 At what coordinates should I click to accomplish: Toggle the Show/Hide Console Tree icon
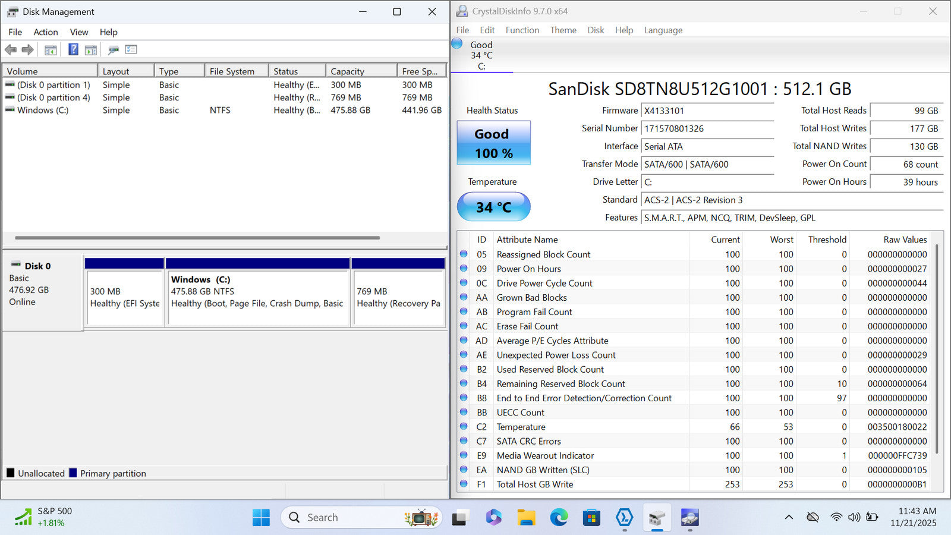(51, 50)
